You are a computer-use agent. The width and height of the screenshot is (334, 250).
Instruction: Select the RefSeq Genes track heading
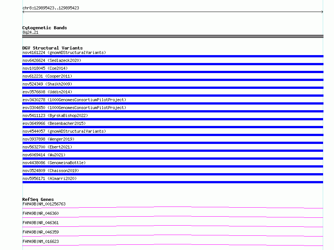point(38,199)
